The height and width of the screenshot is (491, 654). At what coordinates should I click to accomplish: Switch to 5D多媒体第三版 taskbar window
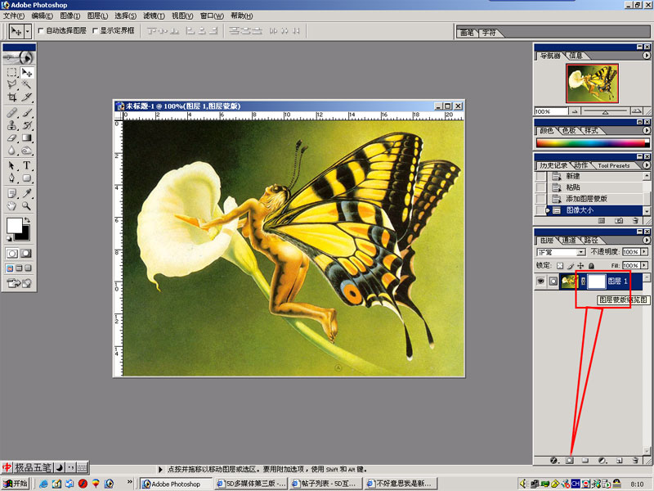[252, 484]
